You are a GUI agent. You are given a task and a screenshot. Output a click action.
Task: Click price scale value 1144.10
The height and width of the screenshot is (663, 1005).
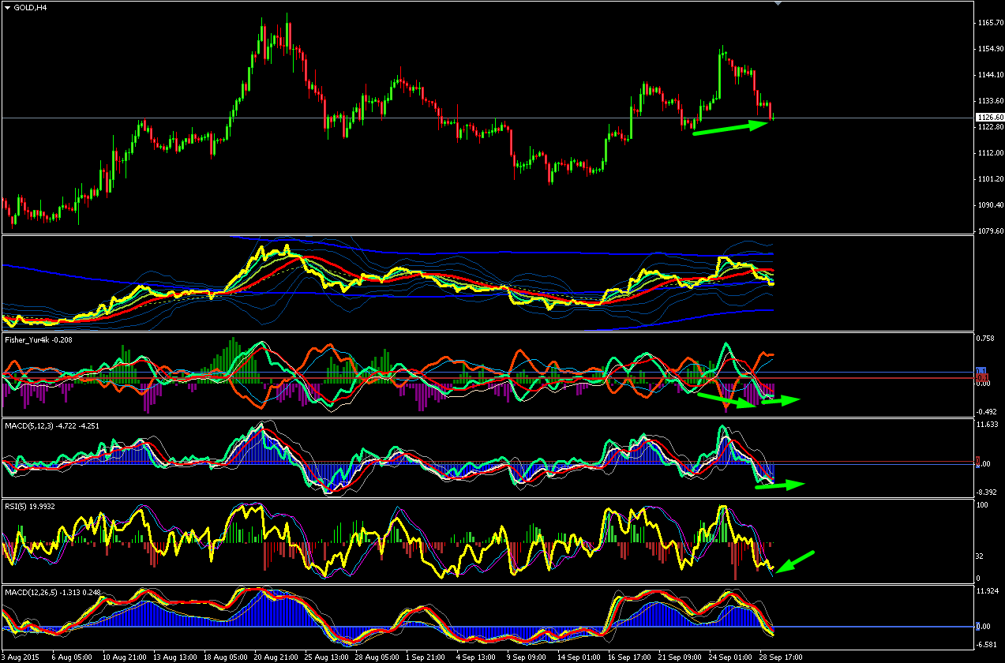point(989,75)
